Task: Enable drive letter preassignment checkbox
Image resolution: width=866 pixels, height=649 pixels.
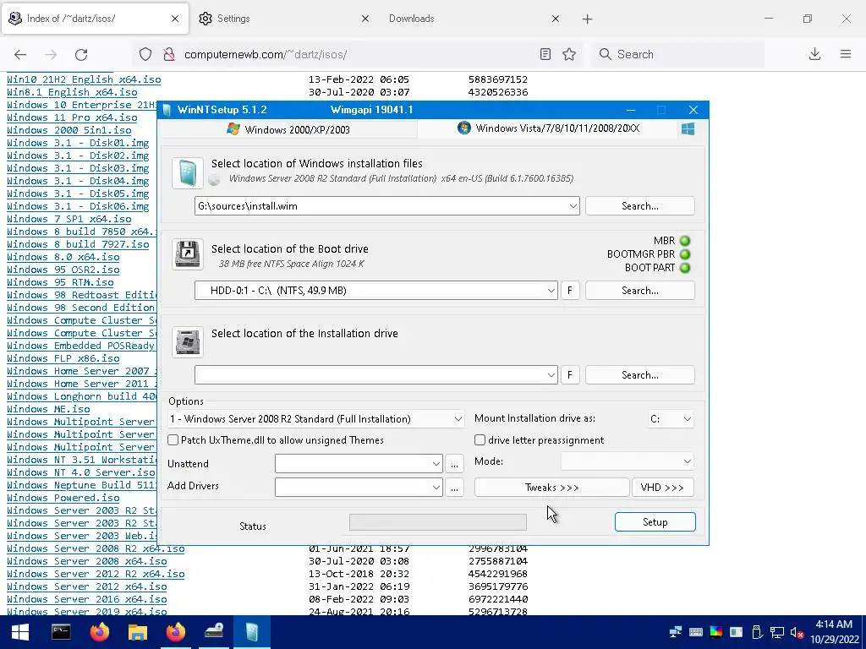Action: pyautogui.click(x=480, y=439)
